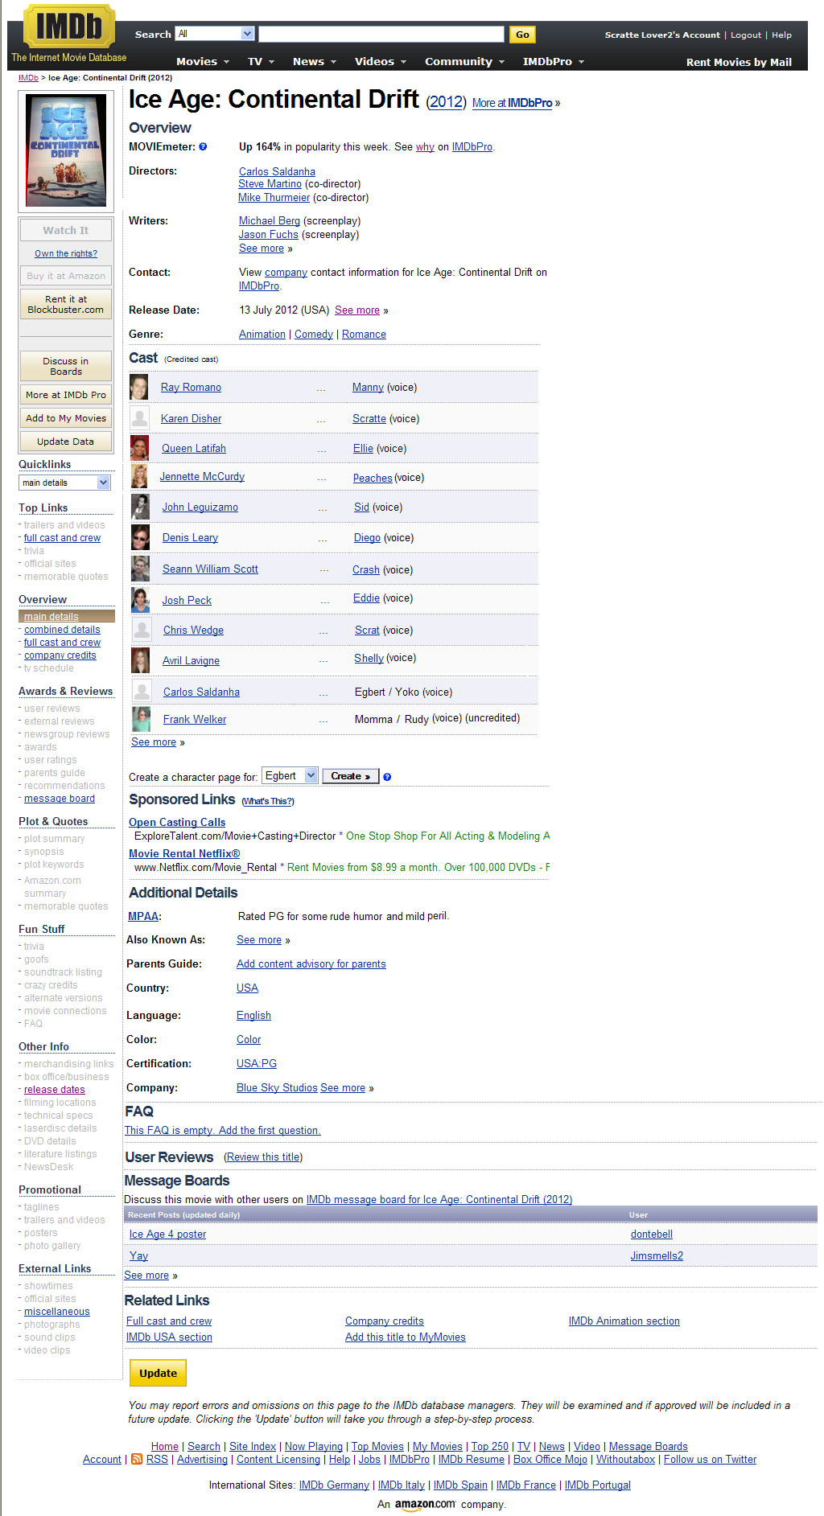This screenshot has width=824, height=1516.
Task: Expand the Videos navigation menu
Action: coord(381,62)
